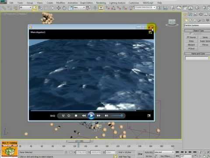
Task: Toggle repeat in media player
Action: click(69, 116)
